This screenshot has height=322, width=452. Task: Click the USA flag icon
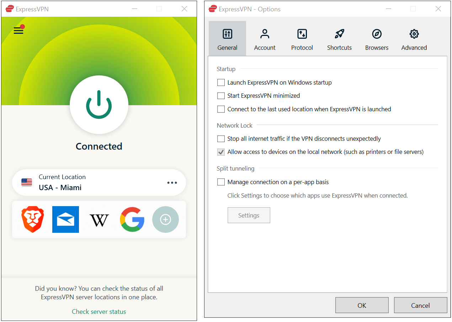pos(27,182)
